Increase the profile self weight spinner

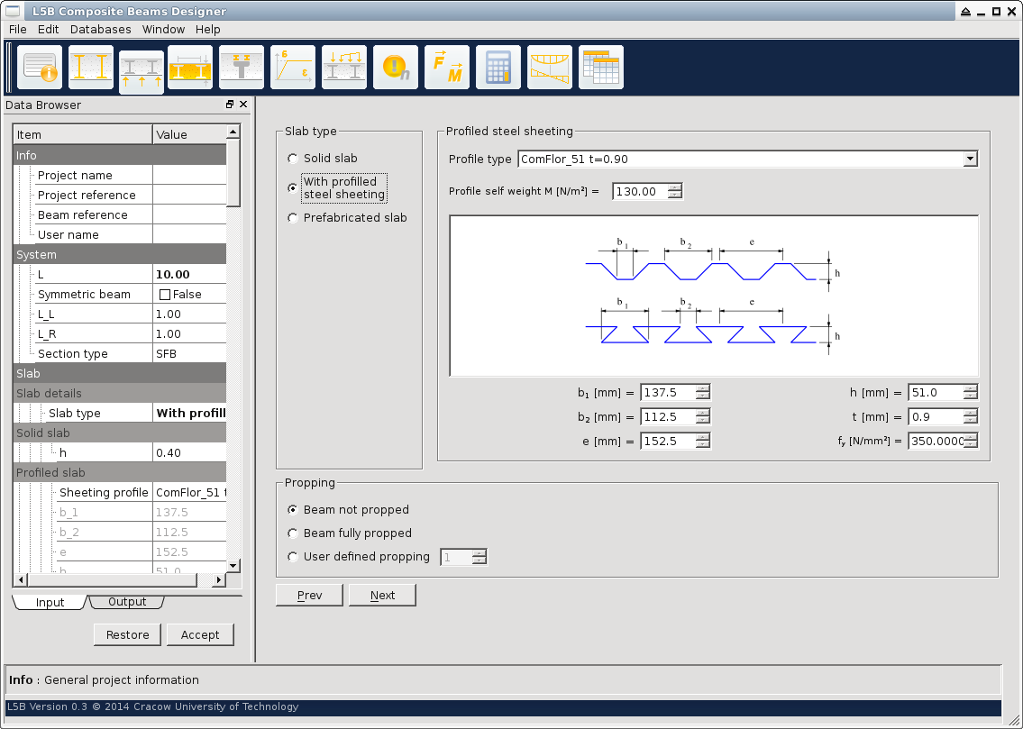tap(674, 187)
